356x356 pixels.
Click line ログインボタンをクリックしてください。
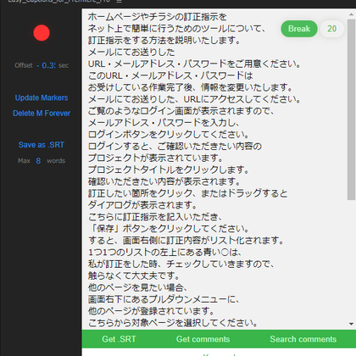169,135
